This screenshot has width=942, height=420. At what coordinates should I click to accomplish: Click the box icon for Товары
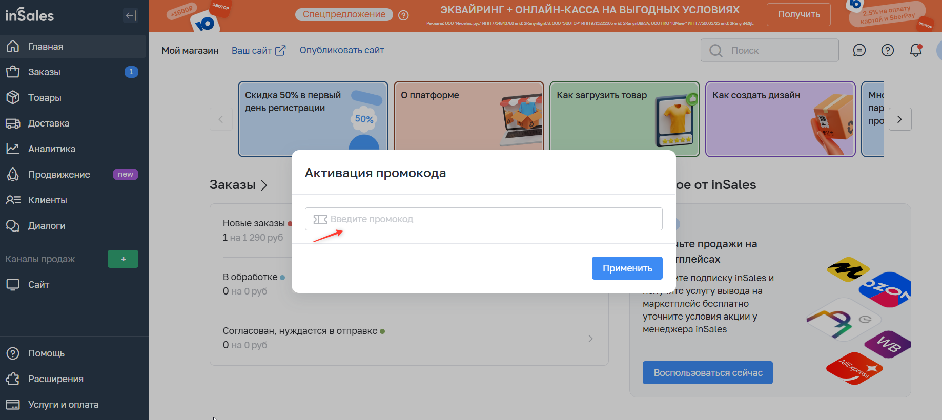point(13,97)
